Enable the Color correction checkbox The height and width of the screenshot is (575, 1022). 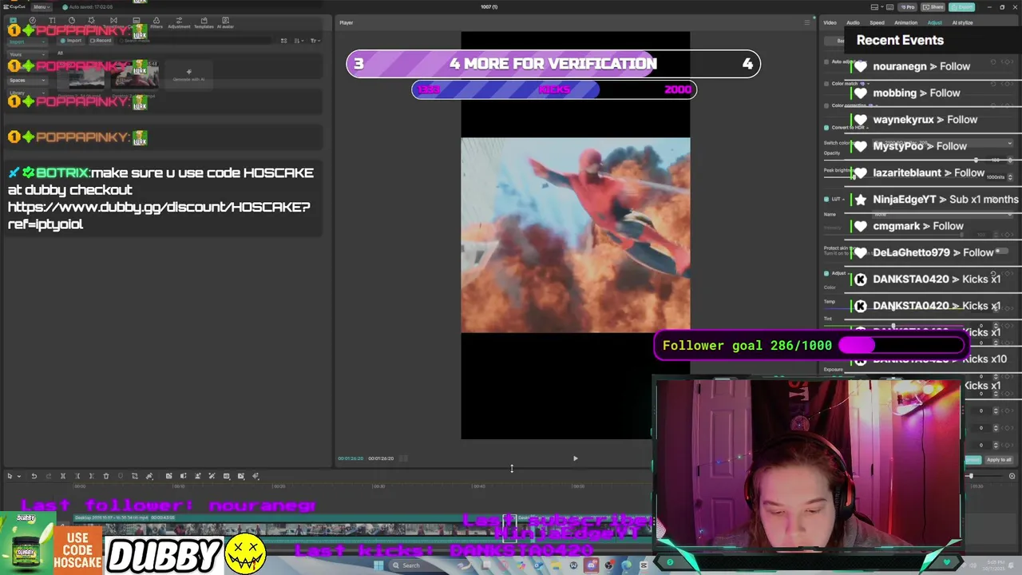point(826,105)
